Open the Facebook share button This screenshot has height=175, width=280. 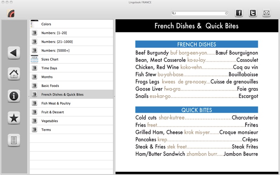[x=239, y=13]
